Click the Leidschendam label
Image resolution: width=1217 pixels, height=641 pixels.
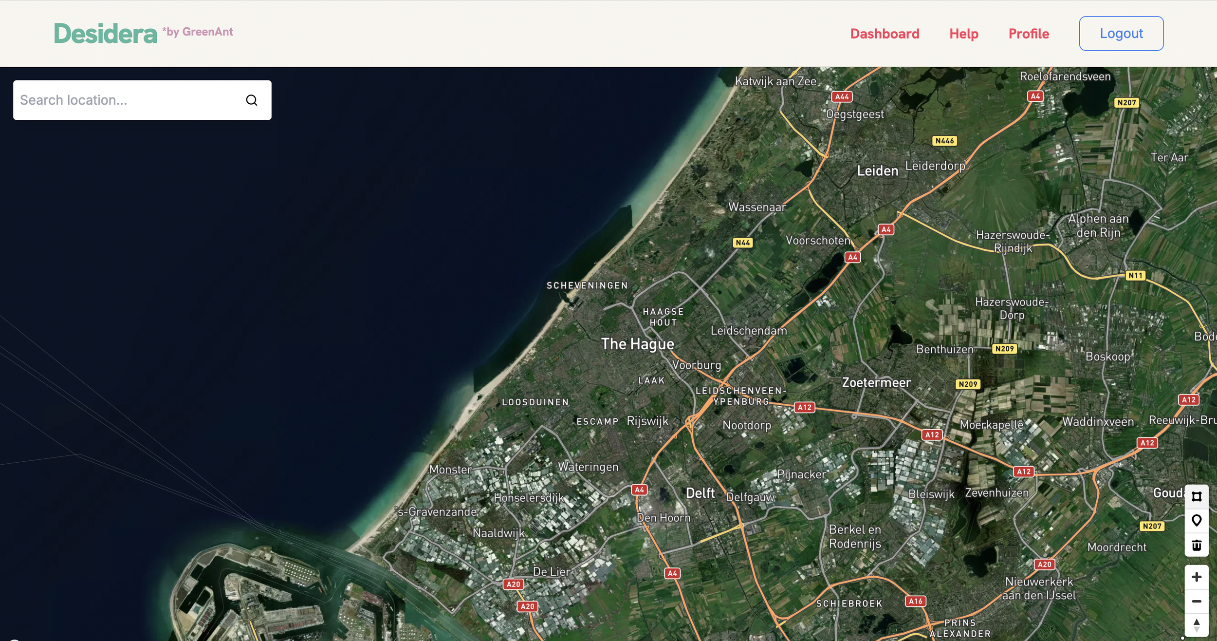pyautogui.click(x=749, y=331)
